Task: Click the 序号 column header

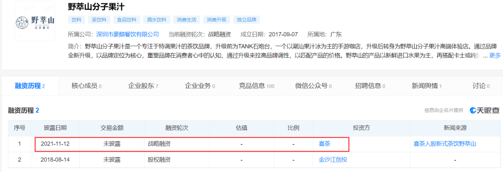Action: [19, 128]
